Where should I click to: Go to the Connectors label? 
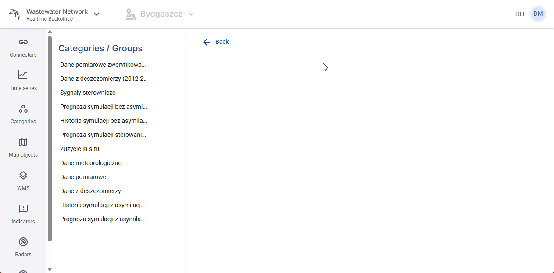(23, 55)
